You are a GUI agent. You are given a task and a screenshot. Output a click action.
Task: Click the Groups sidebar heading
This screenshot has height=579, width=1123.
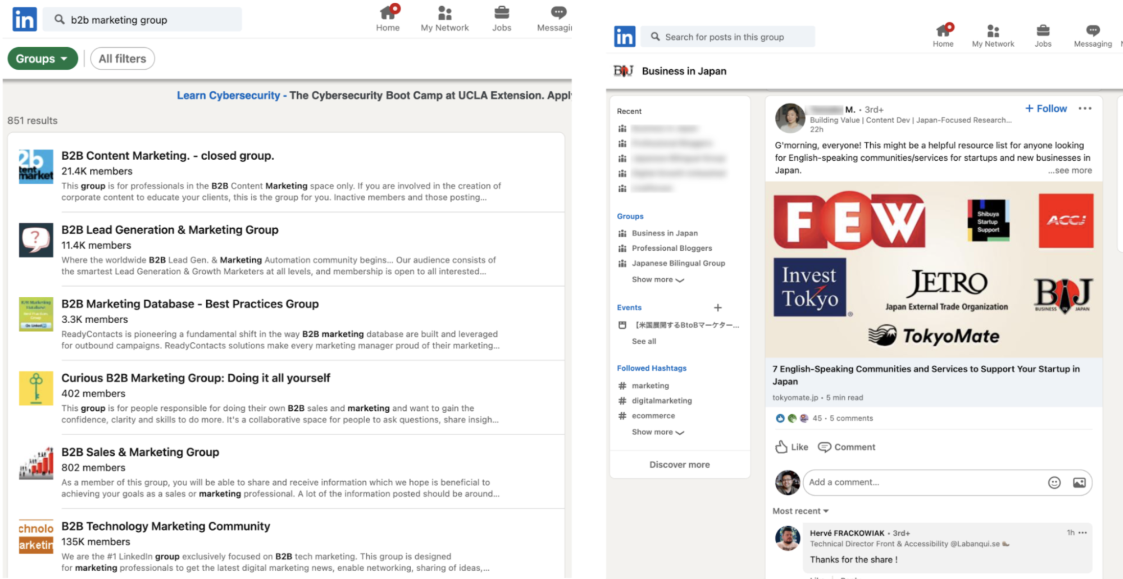[x=630, y=216]
